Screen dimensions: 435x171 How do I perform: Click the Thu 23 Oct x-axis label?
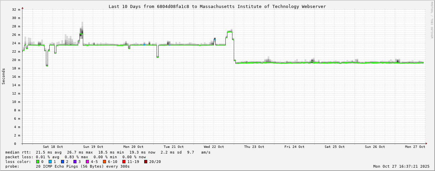click(254, 147)
